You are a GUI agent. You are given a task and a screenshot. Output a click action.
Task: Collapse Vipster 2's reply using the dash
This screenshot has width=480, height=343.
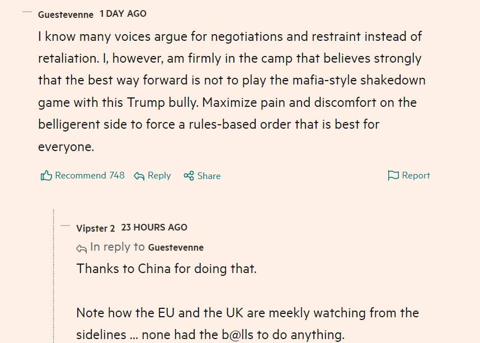click(65, 227)
